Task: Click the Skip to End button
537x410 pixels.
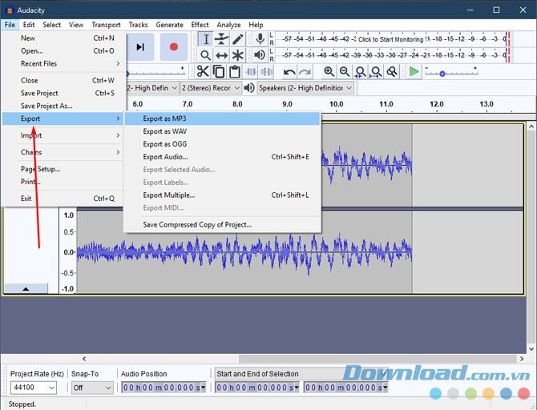Action: 140,47
